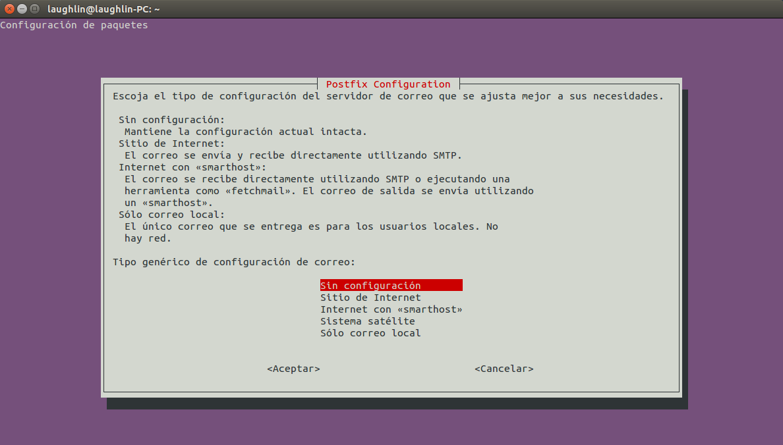Viewport: 783px width, 445px height.
Task: Click the "Postfix Configuration" dialog title
Action: tap(388, 84)
